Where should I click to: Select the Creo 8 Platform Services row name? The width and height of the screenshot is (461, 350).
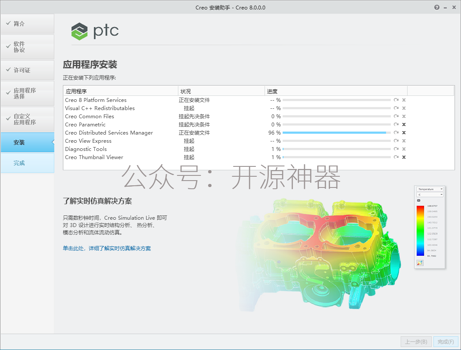coord(96,100)
